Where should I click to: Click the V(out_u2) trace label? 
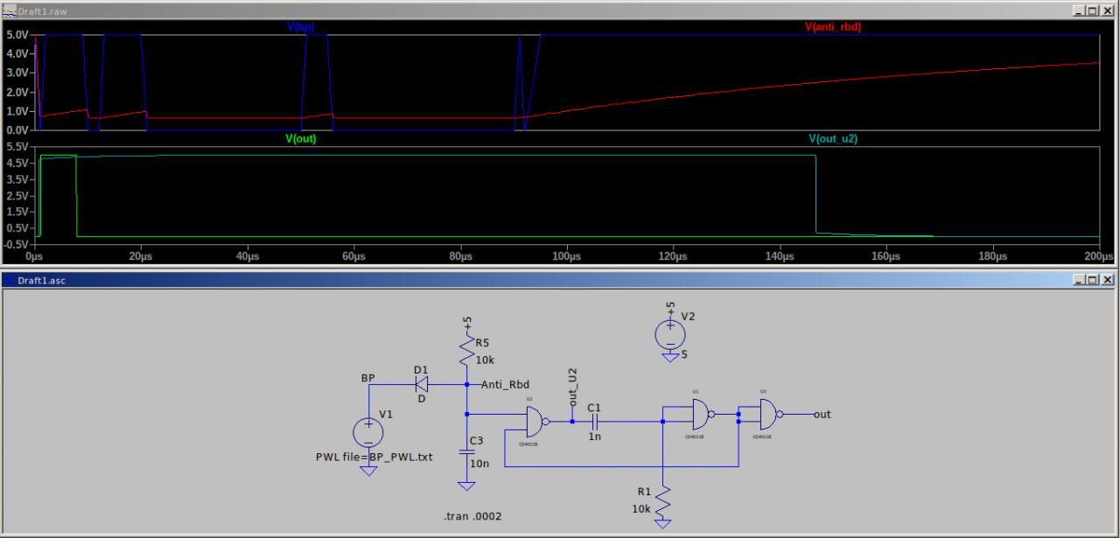pos(833,139)
